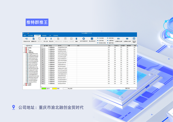The image size is (173, 122).
Task: Click the horizontal scrollbar left arrow under the table
Action: point(41,87)
